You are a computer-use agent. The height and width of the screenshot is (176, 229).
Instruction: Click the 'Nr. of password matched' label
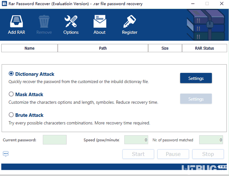173,140
